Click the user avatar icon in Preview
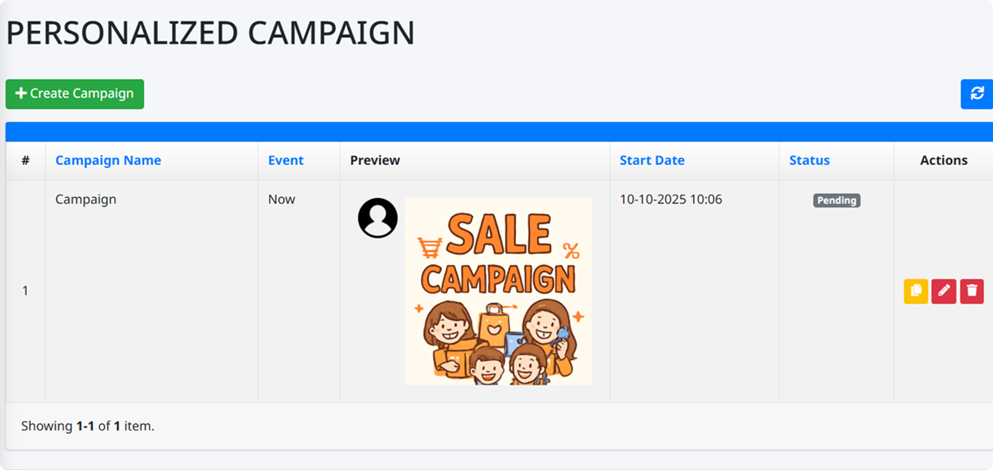 pyautogui.click(x=377, y=218)
